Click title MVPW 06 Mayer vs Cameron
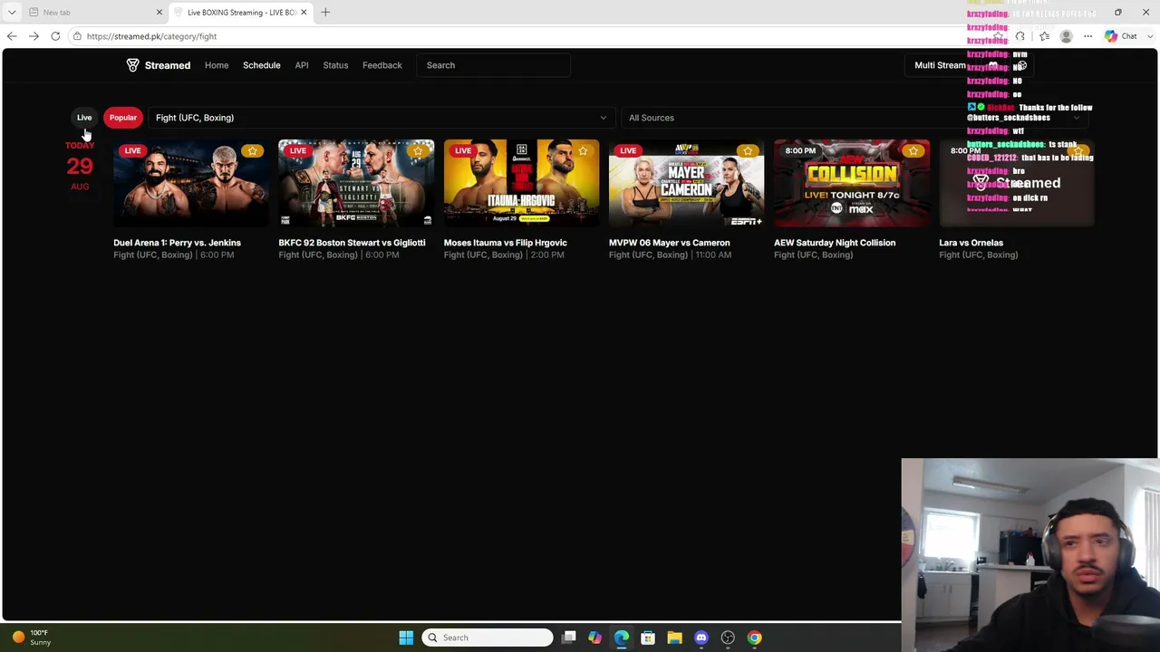 tap(669, 243)
